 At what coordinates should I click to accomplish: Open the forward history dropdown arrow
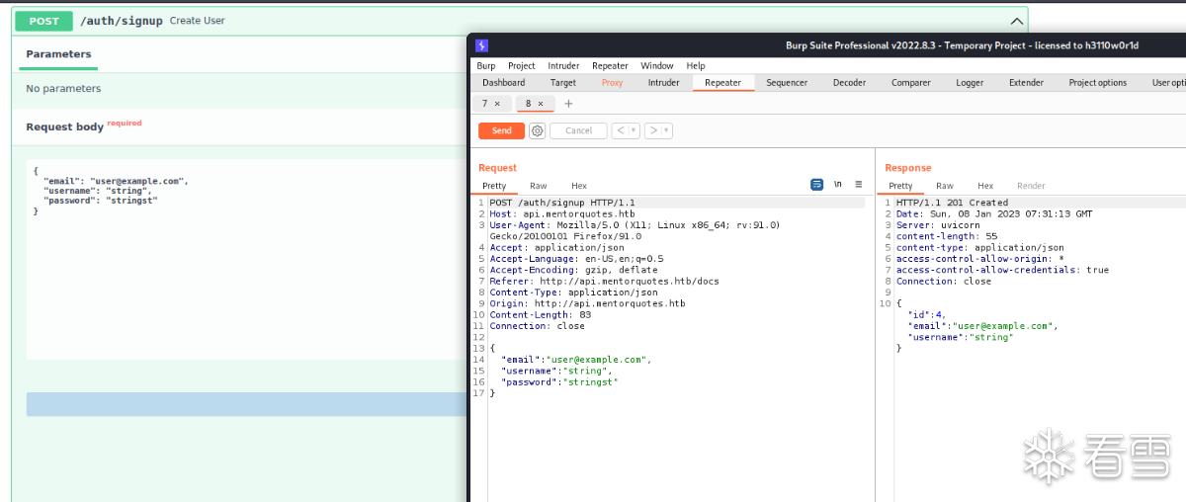pos(666,130)
